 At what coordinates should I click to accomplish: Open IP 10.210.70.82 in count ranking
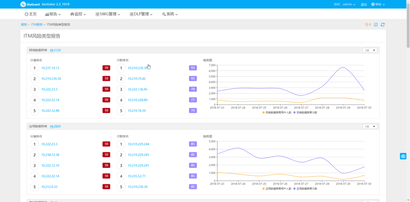(x=137, y=78)
